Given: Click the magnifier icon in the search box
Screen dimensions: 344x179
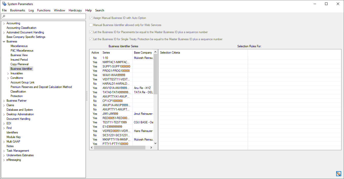Looking at the screenshot, I should pos(3,16).
